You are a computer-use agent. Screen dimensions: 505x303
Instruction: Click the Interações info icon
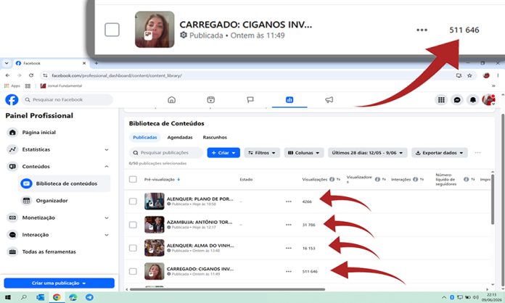point(416,179)
